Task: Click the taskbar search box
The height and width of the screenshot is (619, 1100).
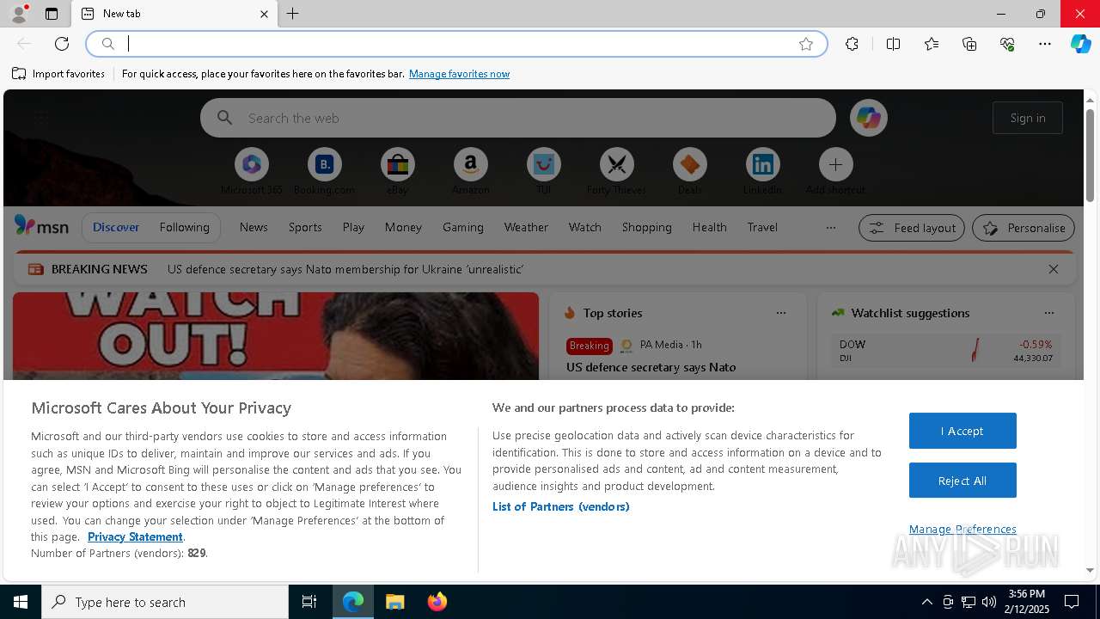Action: click(x=165, y=602)
